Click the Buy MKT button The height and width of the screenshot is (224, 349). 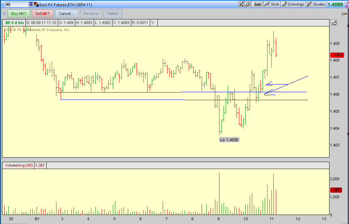pos(19,14)
